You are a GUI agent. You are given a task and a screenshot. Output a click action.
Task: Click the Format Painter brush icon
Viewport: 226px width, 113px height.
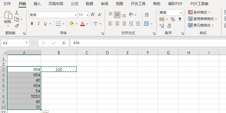(x=17, y=26)
